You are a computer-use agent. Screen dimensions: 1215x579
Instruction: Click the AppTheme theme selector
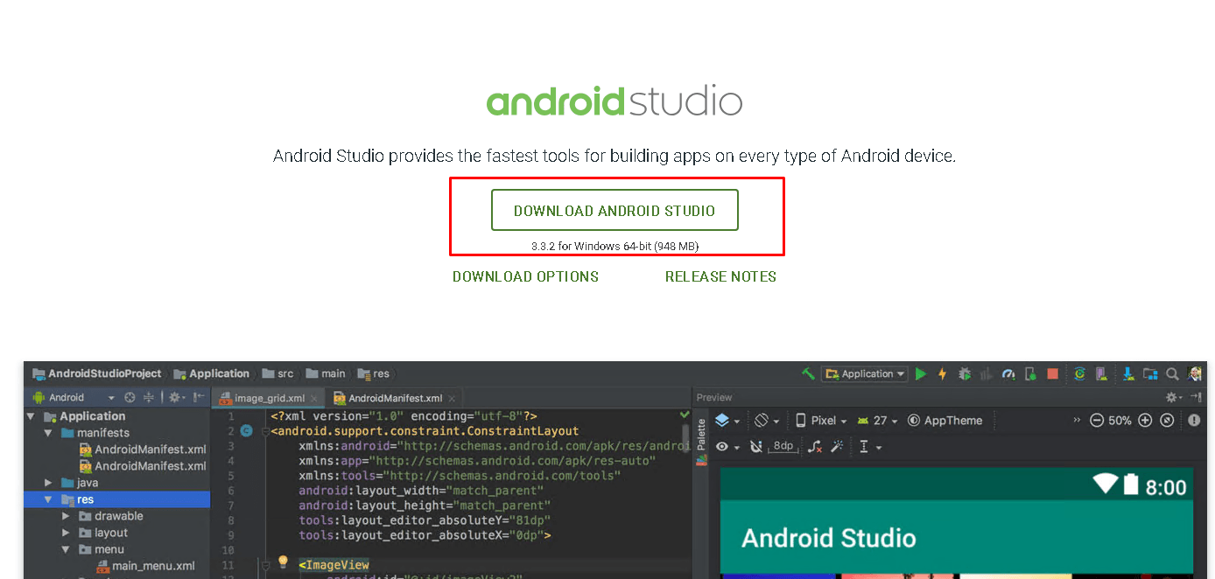pyautogui.click(x=945, y=421)
